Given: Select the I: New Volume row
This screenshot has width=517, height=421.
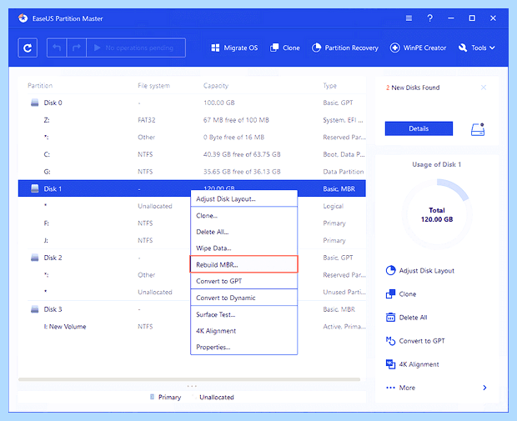Looking at the screenshot, I should point(192,327).
